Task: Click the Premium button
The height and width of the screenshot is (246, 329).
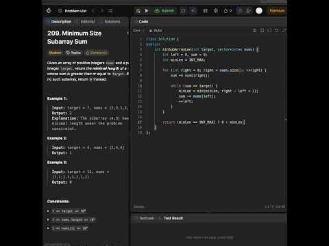Action: [x=277, y=11]
